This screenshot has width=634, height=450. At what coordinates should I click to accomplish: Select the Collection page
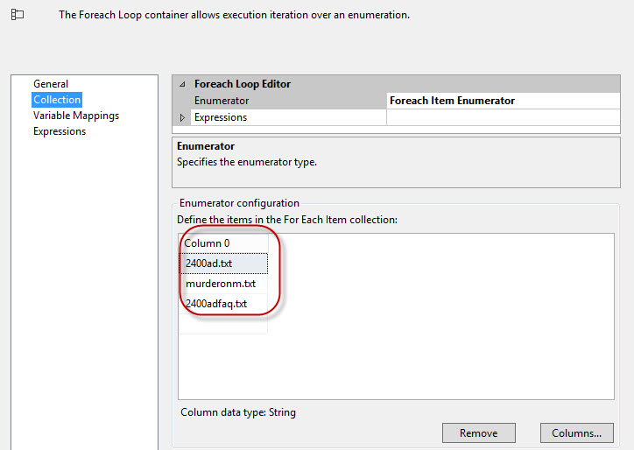click(57, 100)
